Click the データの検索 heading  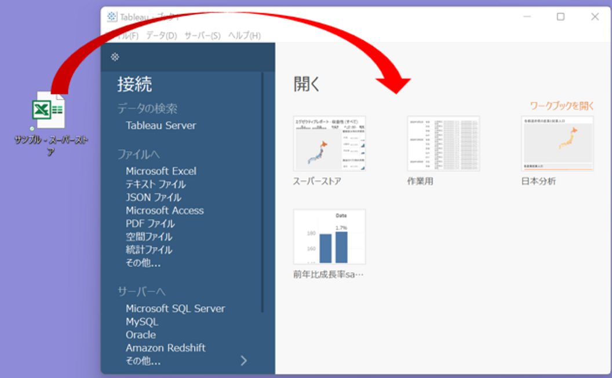(x=148, y=109)
